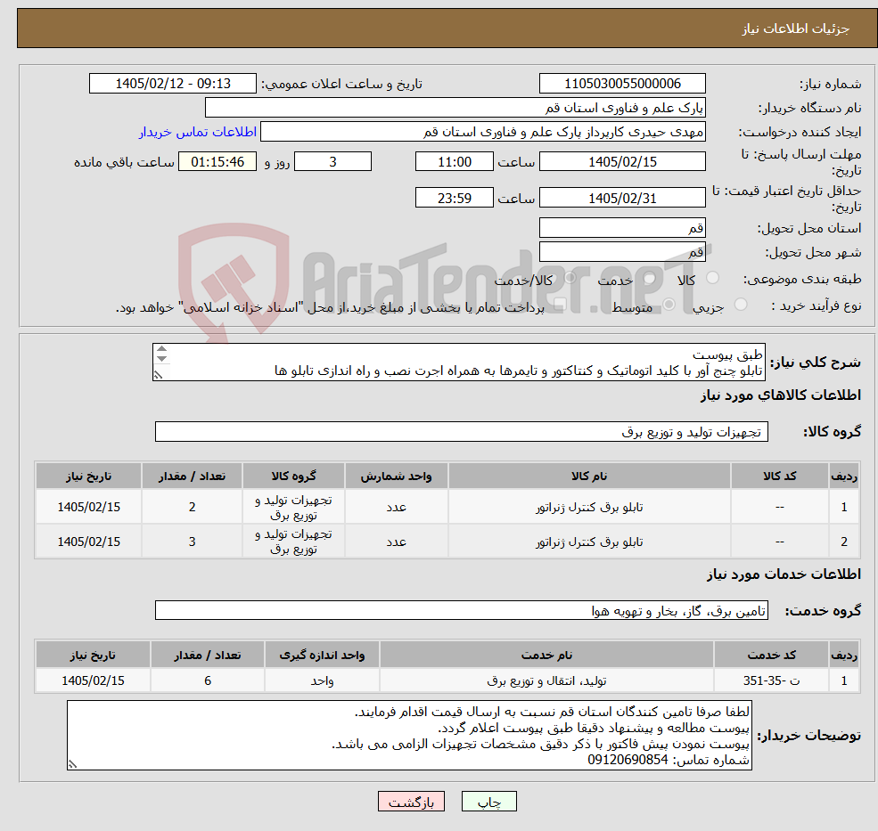Click the گروه کالا column header
This screenshot has height=831, width=878.
point(293,476)
